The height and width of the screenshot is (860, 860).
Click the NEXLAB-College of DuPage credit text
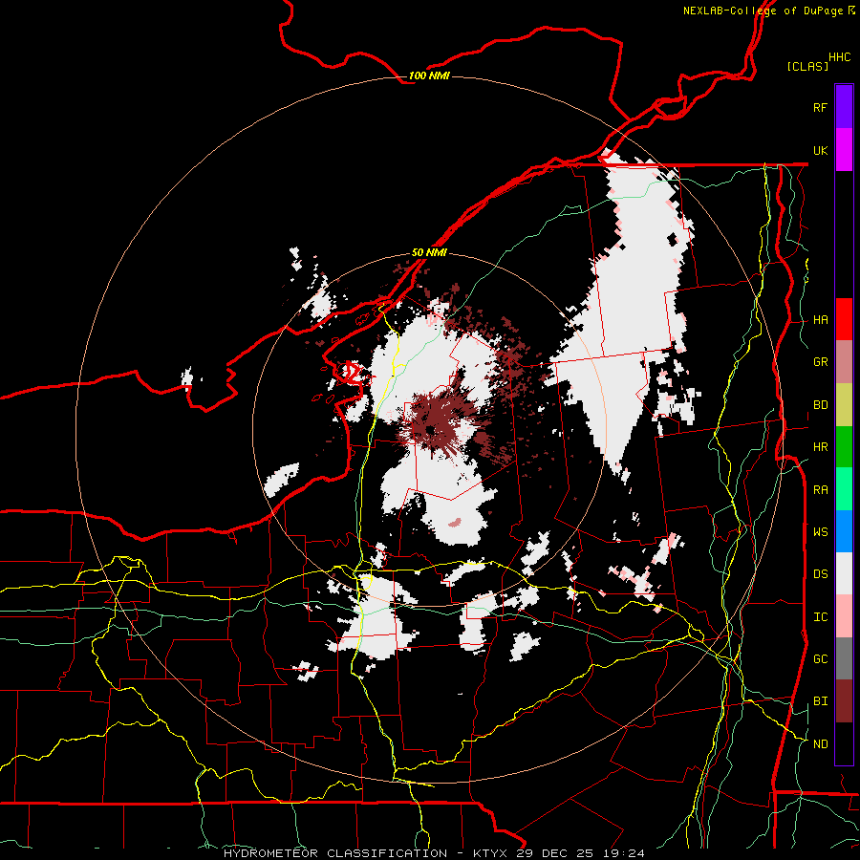pos(769,11)
